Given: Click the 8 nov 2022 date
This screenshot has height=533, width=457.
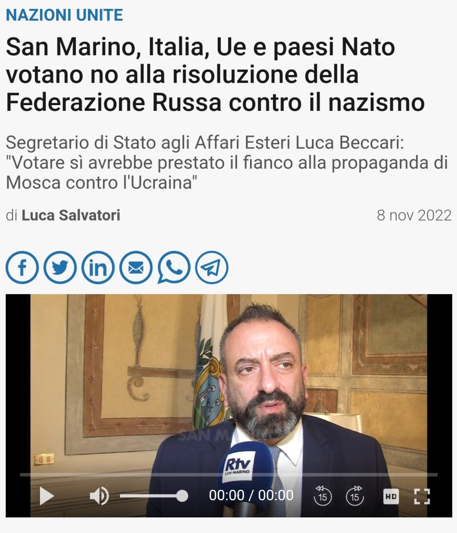Looking at the screenshot, I should [414, 215].
